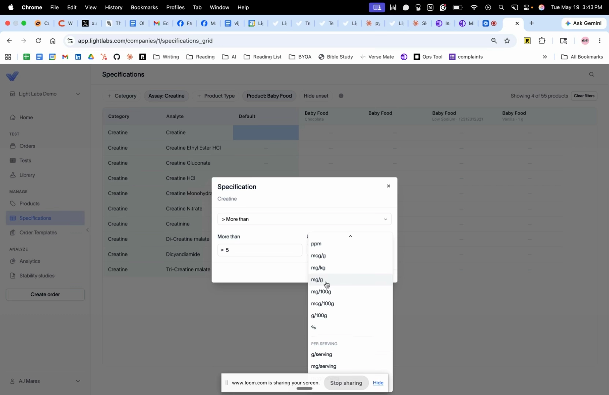Open the More than comparison dropdown
This screenshot has width=609, height=395.
pos(304,219)
